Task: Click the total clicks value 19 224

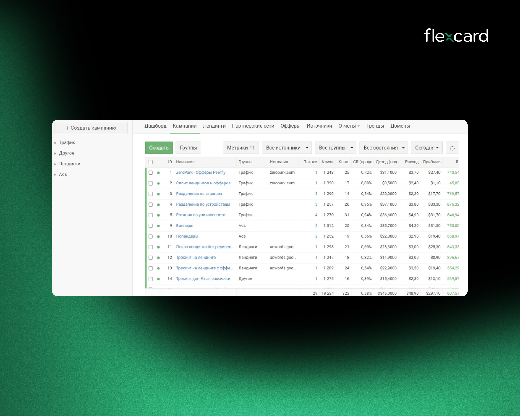Action: pyautogui.click(x=327, y=293)
